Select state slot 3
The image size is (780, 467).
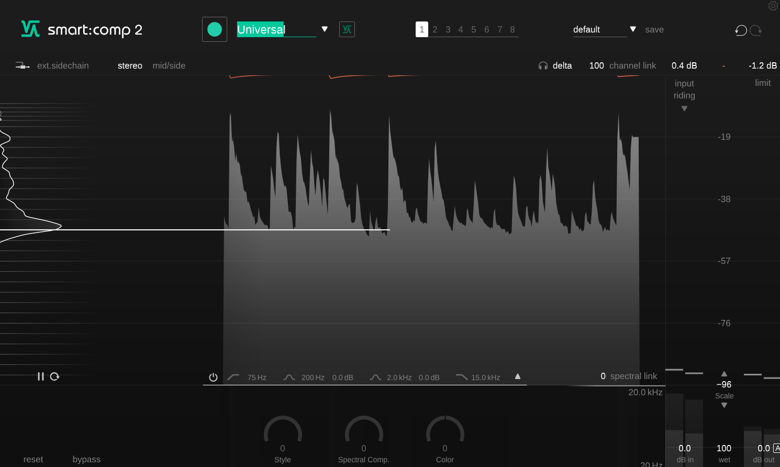coord(448,29)
